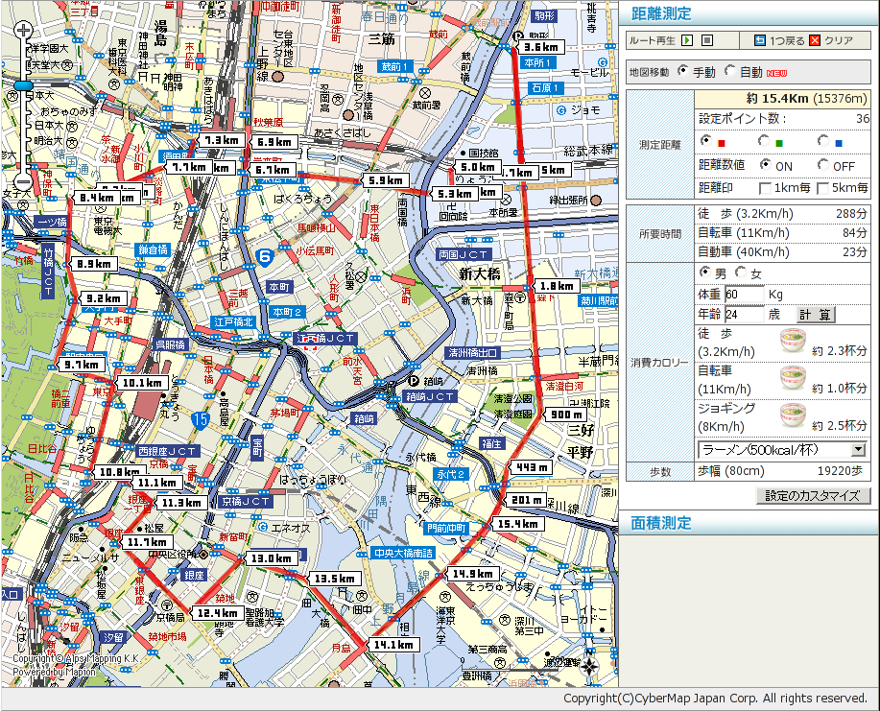Click the 1つ戻る undo icon
The height and width of the screenshot is (711, 880).
[759, 40]
